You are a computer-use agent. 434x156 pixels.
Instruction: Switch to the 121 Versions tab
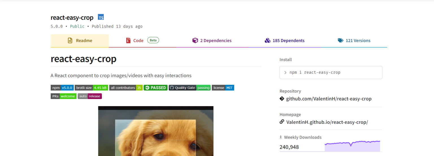point(358,41)
